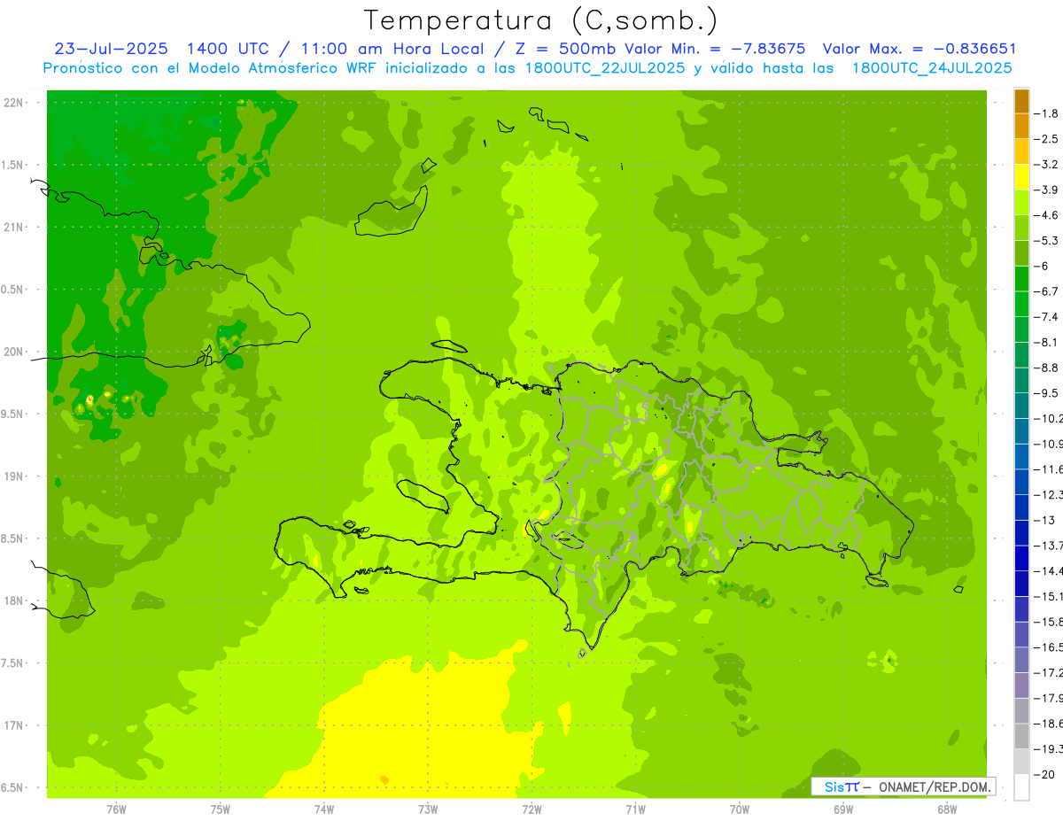Click the 69W longitude axis label
Viewport: 1063px width, 821px height.
[x=843, y=809]
